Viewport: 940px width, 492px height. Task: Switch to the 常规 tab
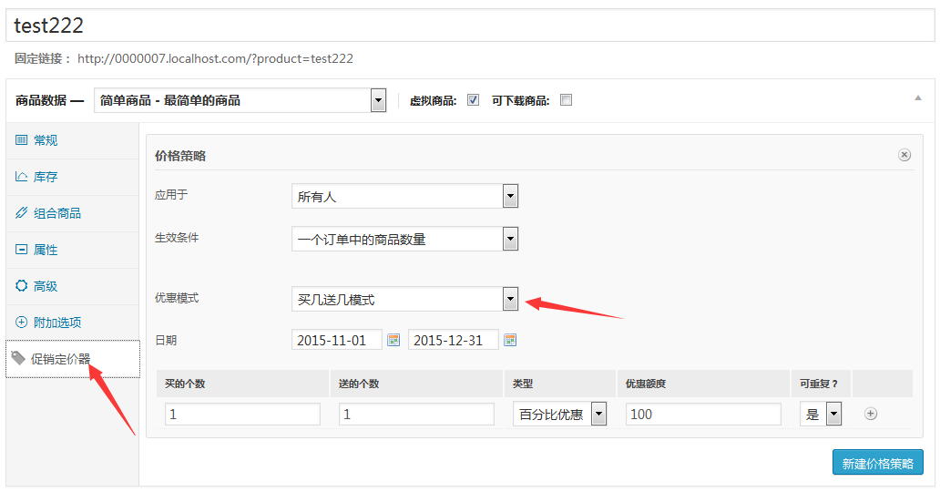point(73,140)
